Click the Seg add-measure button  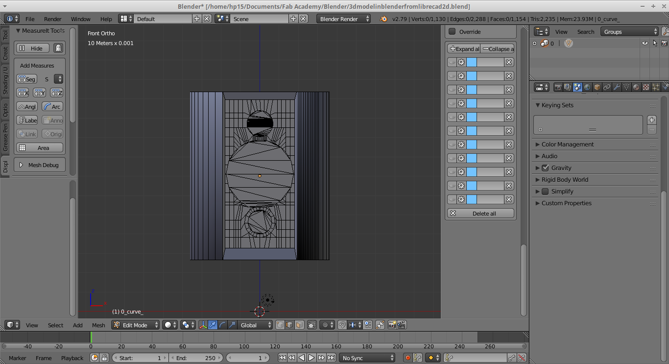click(26, 79)
